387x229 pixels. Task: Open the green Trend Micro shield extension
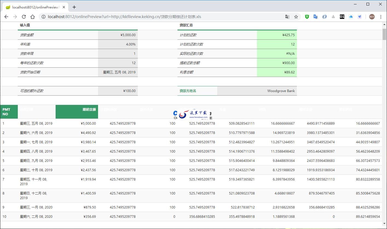tap(307, 17)
